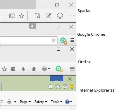Open Firefox downloads arrow

(23, 69)
